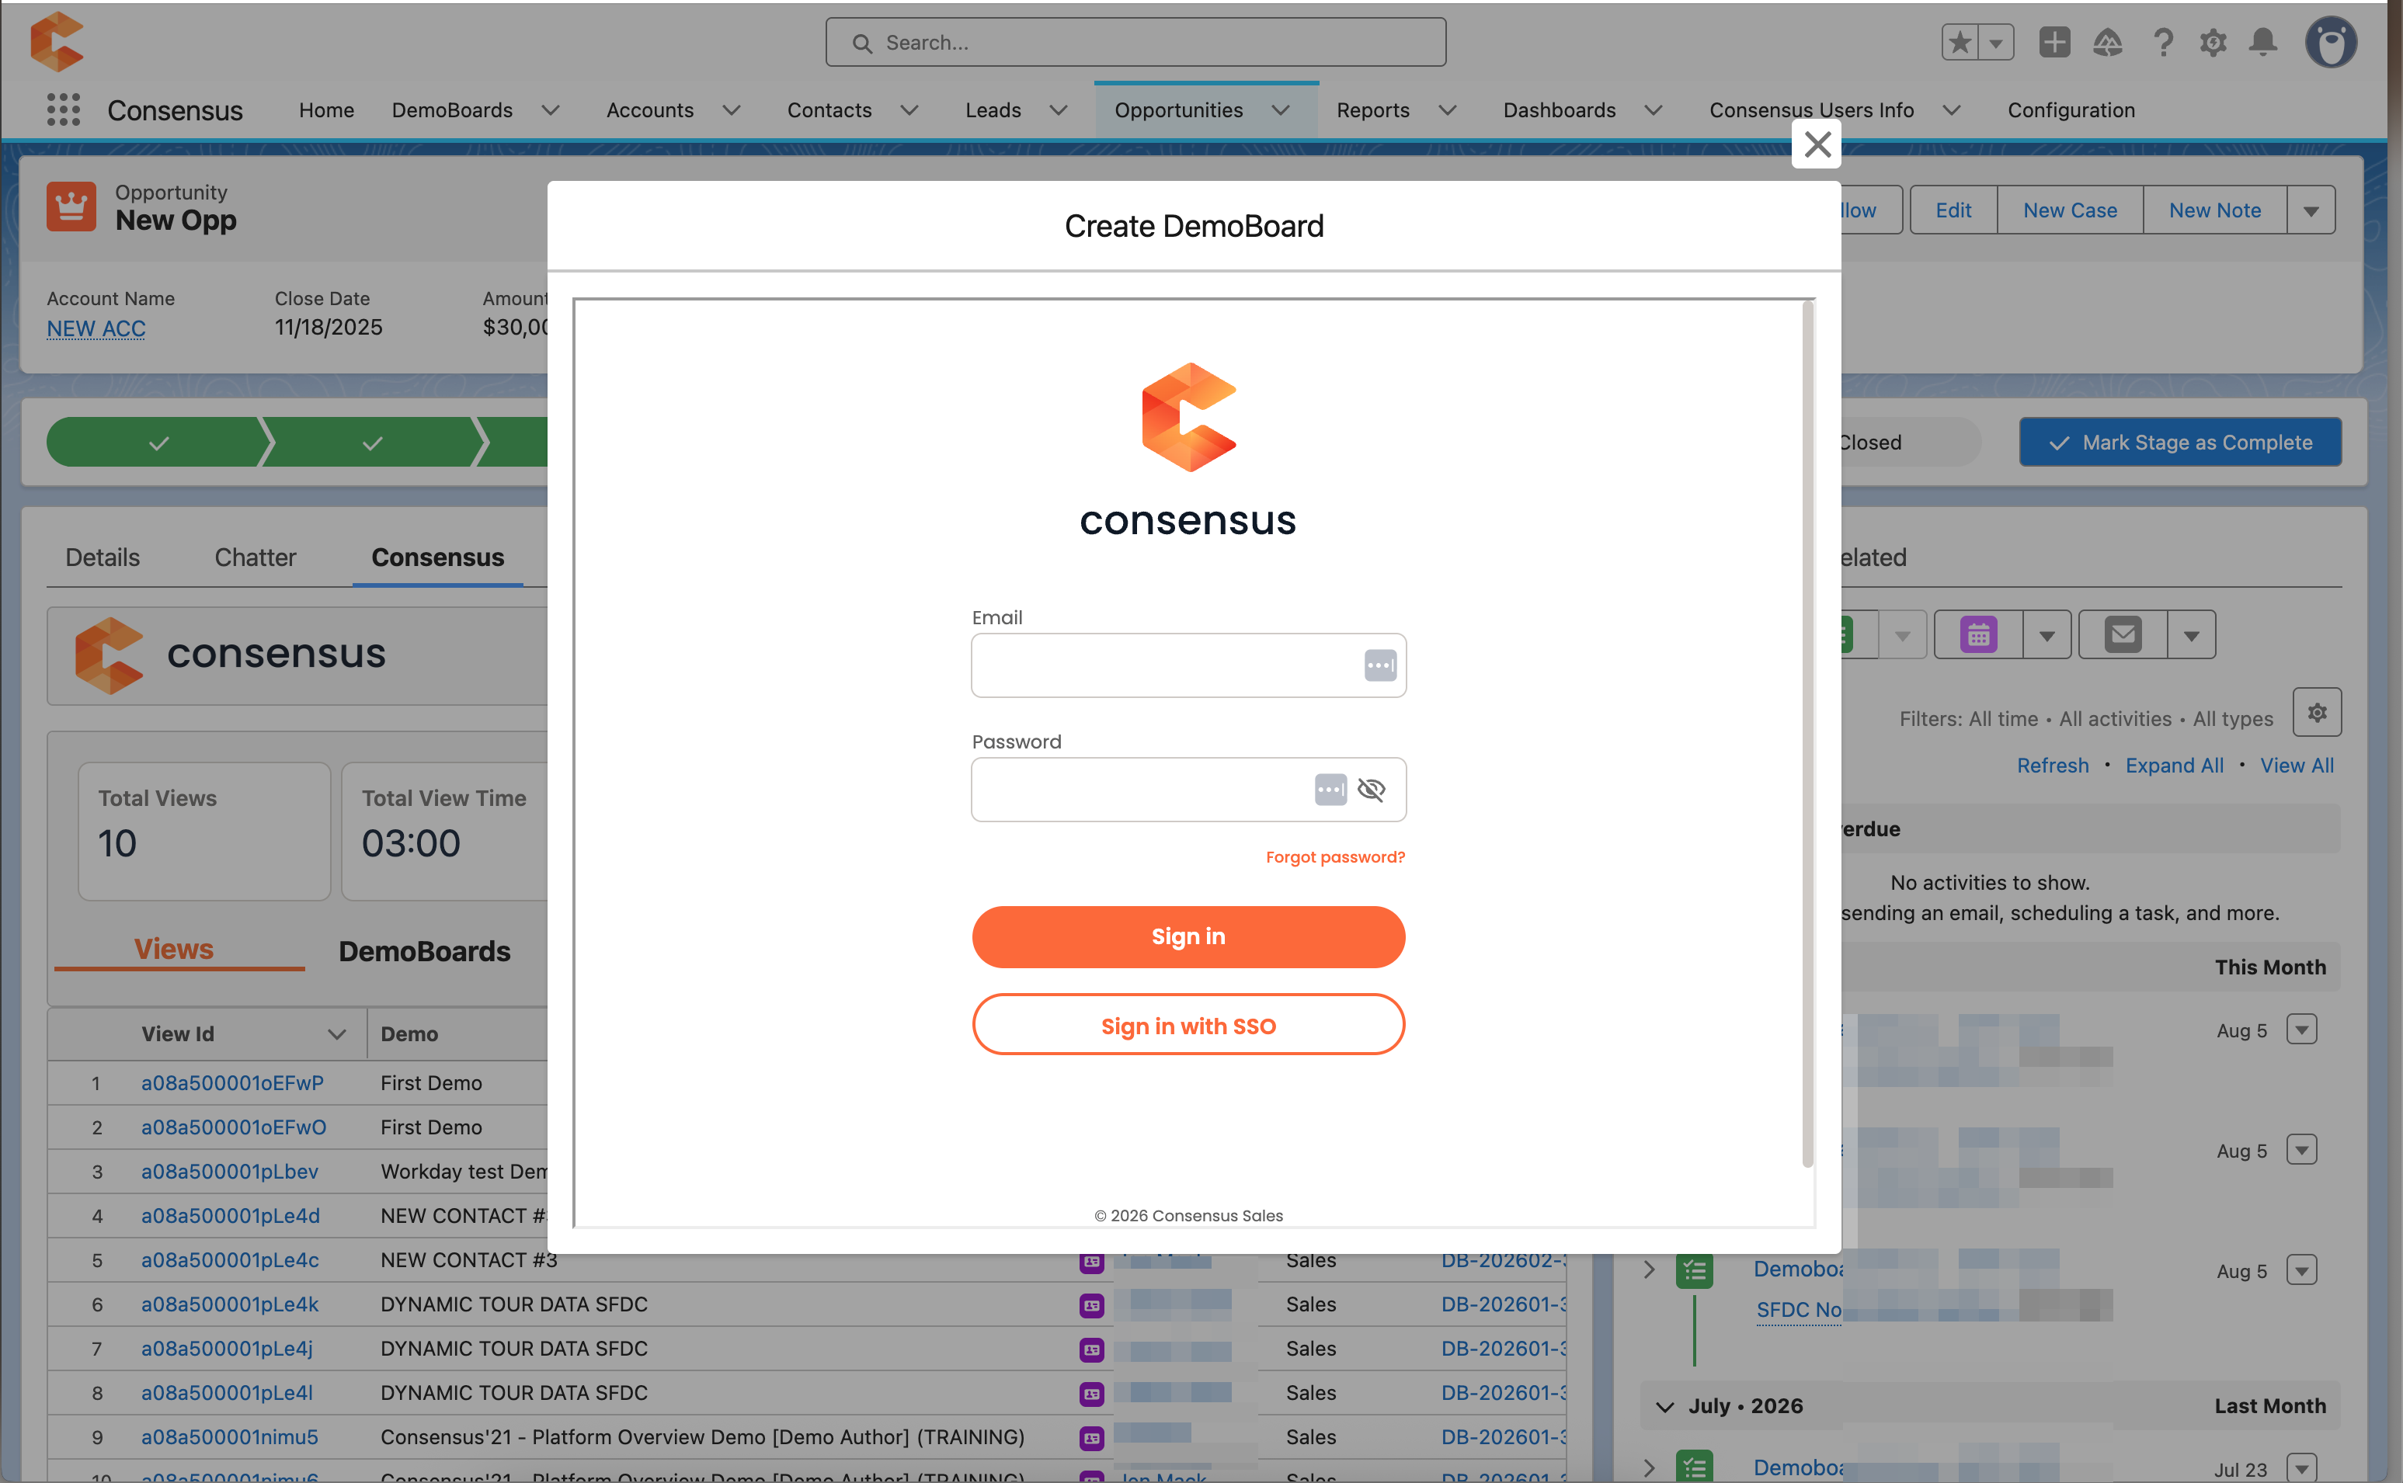Click Sign in with SSO
The image size is (2403, 1483).
[x=1188, y=1026]
